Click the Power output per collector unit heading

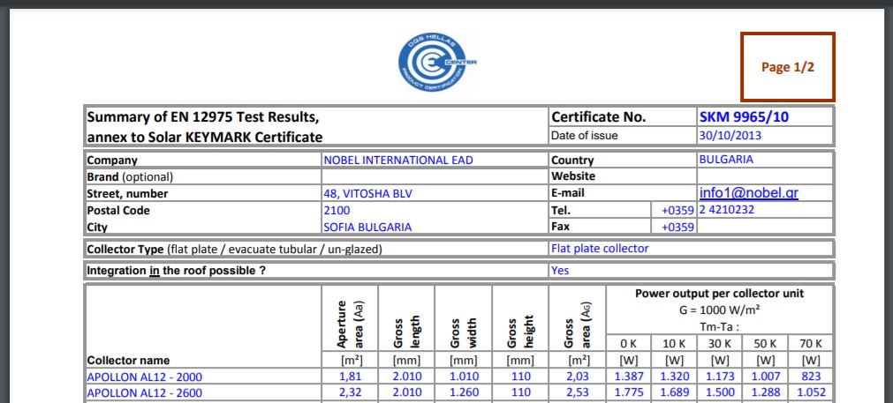pos(719,294)
